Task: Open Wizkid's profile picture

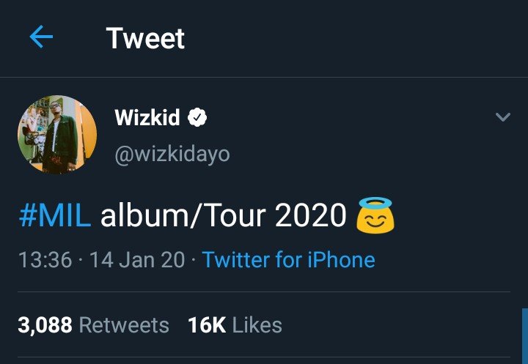Action: click(x=57, y=135)
